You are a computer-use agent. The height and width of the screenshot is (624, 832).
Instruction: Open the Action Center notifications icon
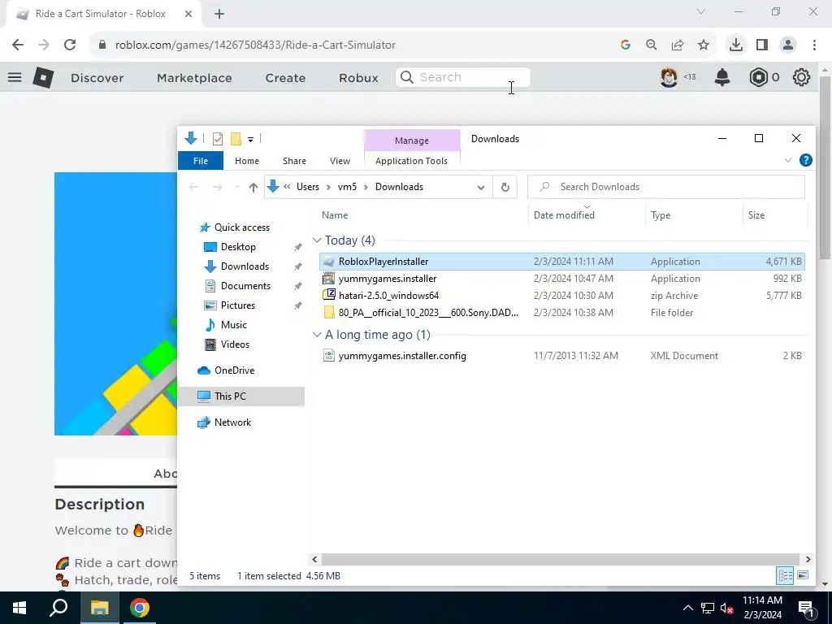(807, 608)
